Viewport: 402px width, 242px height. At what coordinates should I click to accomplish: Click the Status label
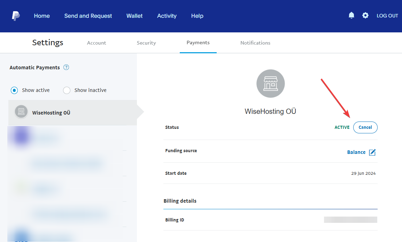pos(172,127)
